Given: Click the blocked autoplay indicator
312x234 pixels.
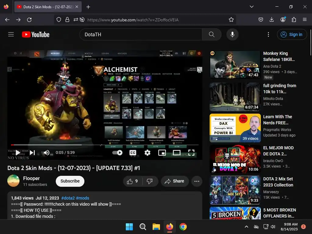Looking at the screenshot, I should click(x=82, y=20).
